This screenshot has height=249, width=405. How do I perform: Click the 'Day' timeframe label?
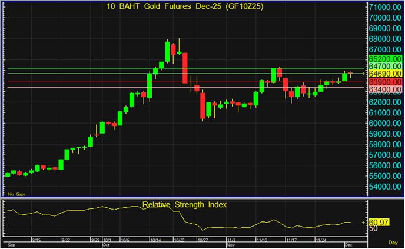(393, 242)
